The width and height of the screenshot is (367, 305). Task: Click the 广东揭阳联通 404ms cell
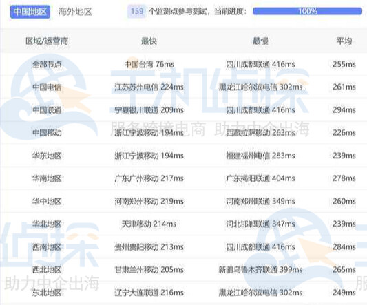(x=260, y=178)
